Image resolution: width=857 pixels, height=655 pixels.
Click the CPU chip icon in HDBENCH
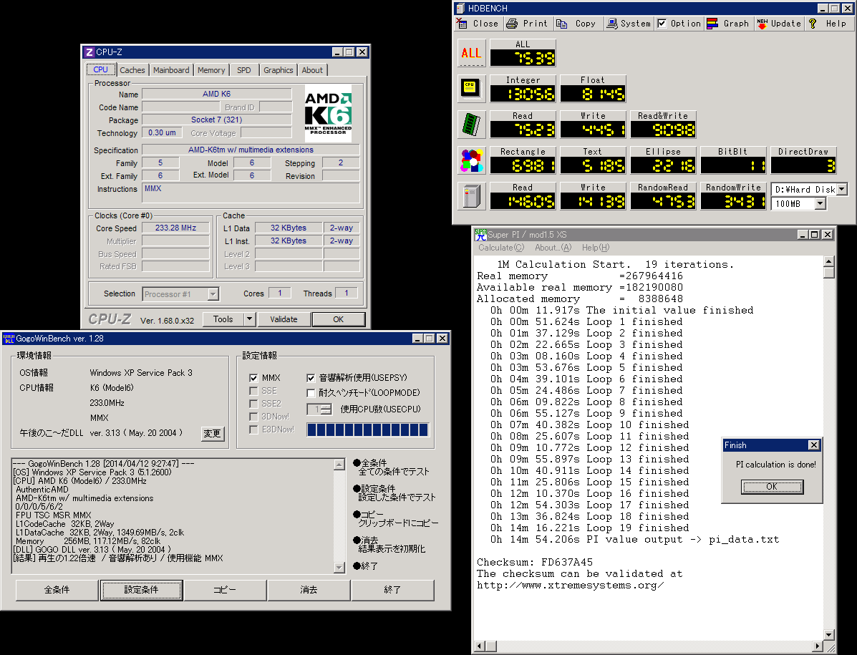471,88
